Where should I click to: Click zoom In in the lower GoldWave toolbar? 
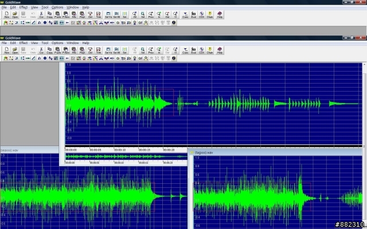coord(159,50)
